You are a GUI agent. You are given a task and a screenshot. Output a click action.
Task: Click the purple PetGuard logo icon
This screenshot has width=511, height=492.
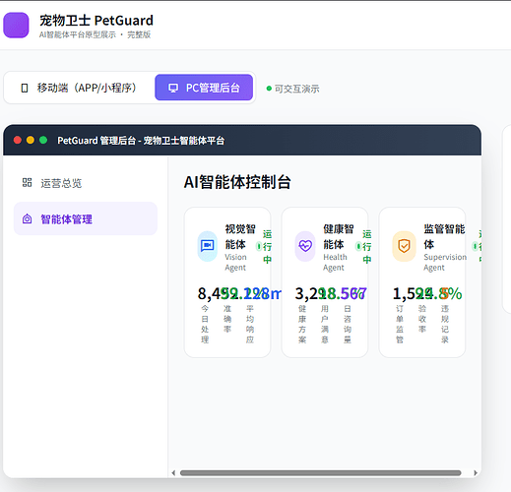click(16, 26)
